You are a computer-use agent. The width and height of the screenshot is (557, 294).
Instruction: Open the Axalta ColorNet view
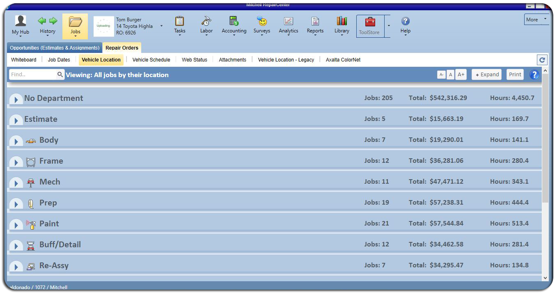click(343, 60)
